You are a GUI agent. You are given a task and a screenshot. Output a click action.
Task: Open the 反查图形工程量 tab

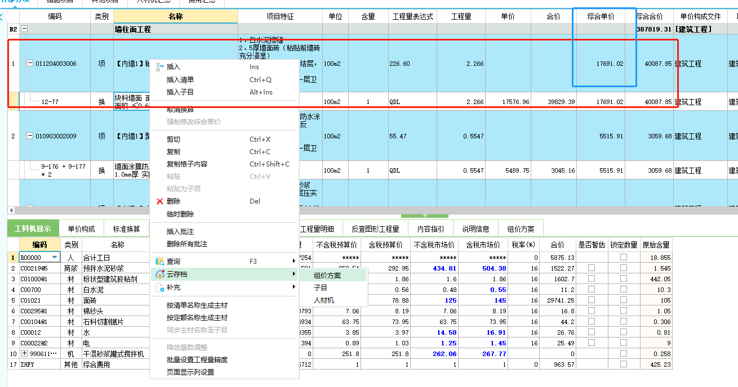375,229
